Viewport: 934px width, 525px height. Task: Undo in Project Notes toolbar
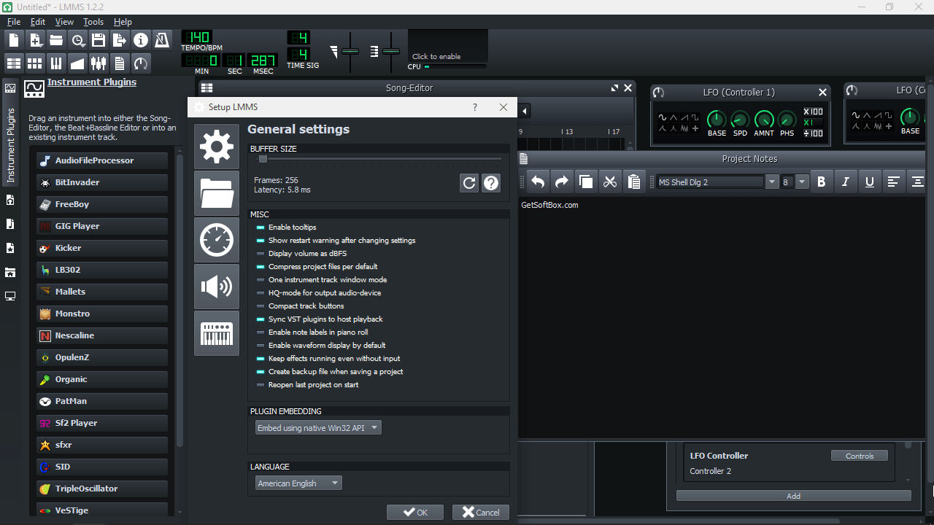coord(538,182)
